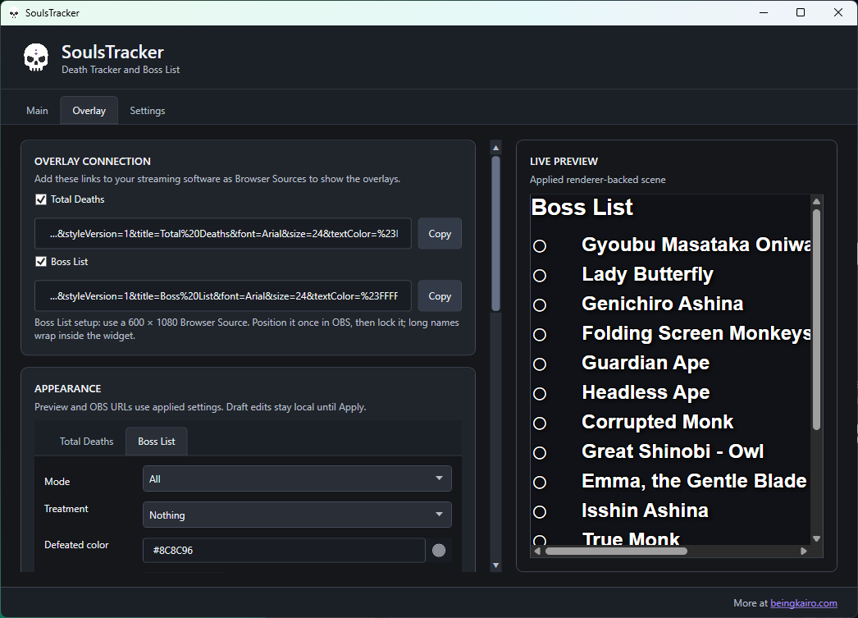Toggle the Emma, the Gentle Blade circle
This screenshot has width=858, height=618.
(540, 483)
